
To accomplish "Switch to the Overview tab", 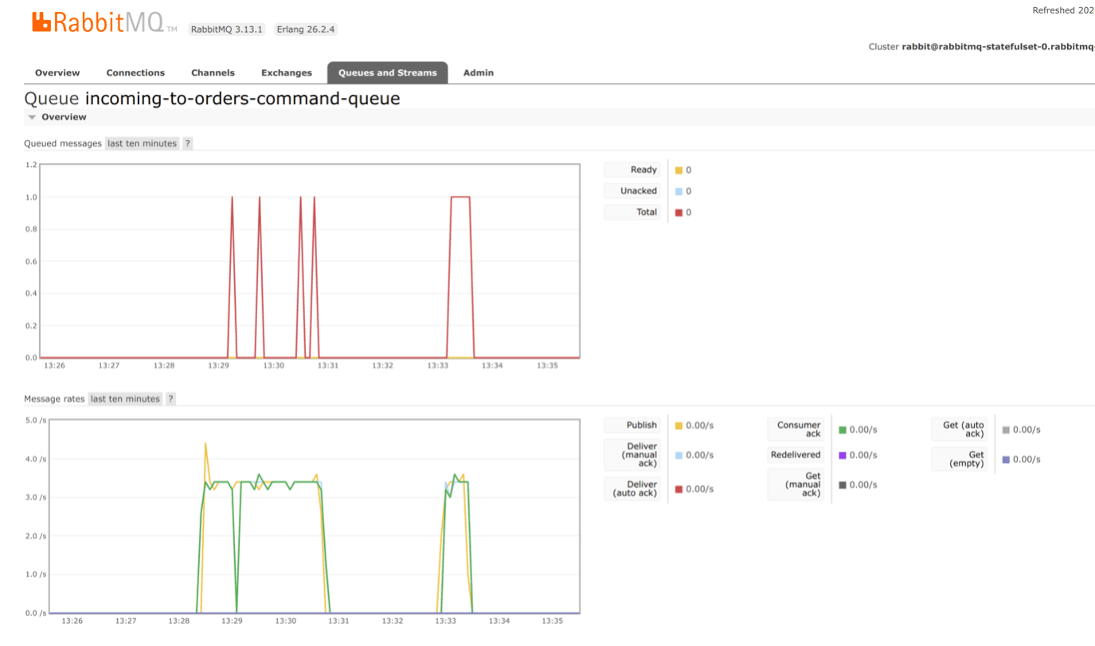I will [57, 72].
